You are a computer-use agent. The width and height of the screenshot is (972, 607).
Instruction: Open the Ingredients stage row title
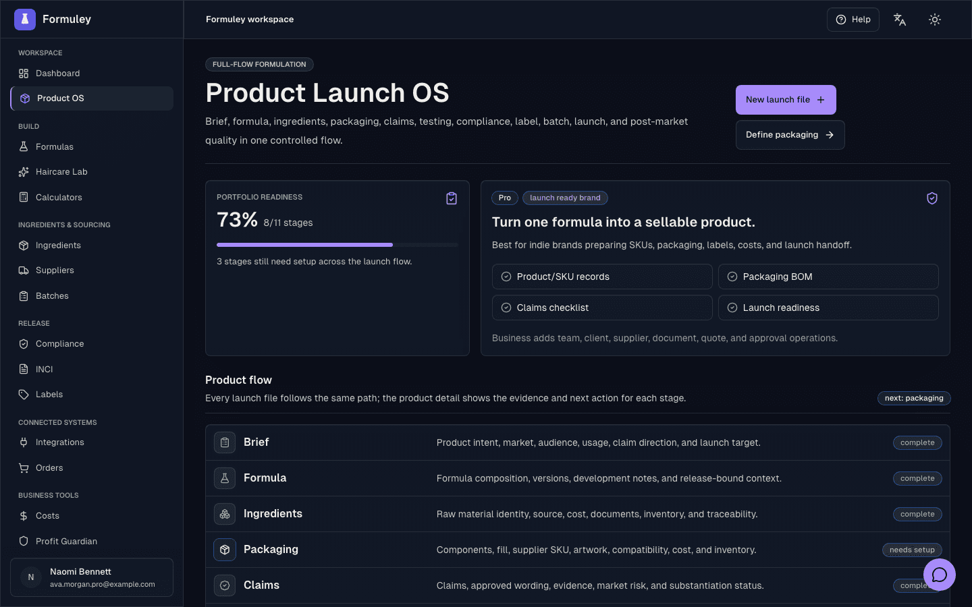click(x=273, y=514)
